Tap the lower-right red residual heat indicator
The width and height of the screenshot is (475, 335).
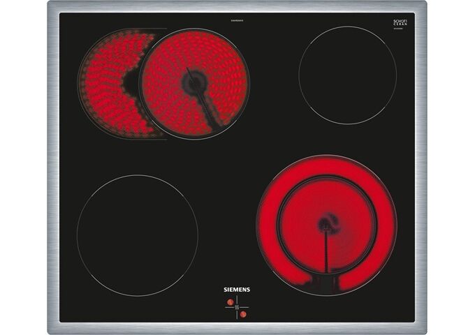click(243, 314)
